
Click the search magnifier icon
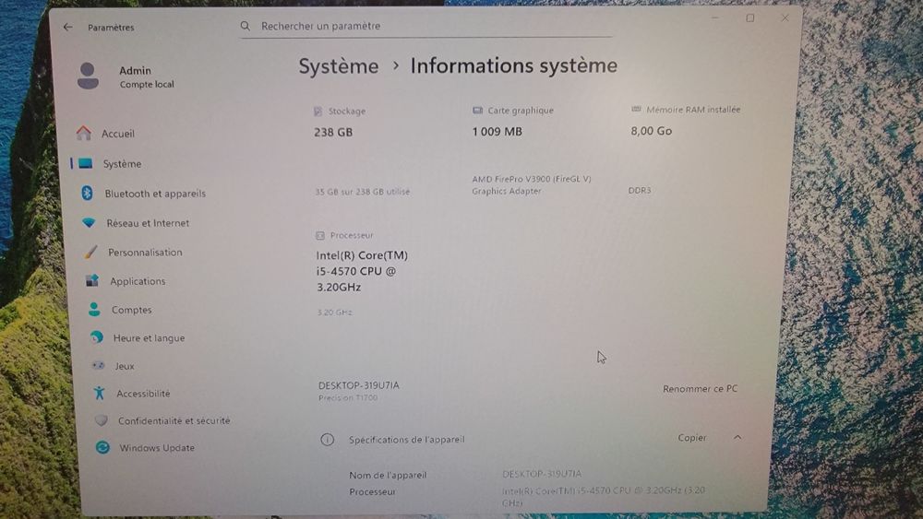246,26
